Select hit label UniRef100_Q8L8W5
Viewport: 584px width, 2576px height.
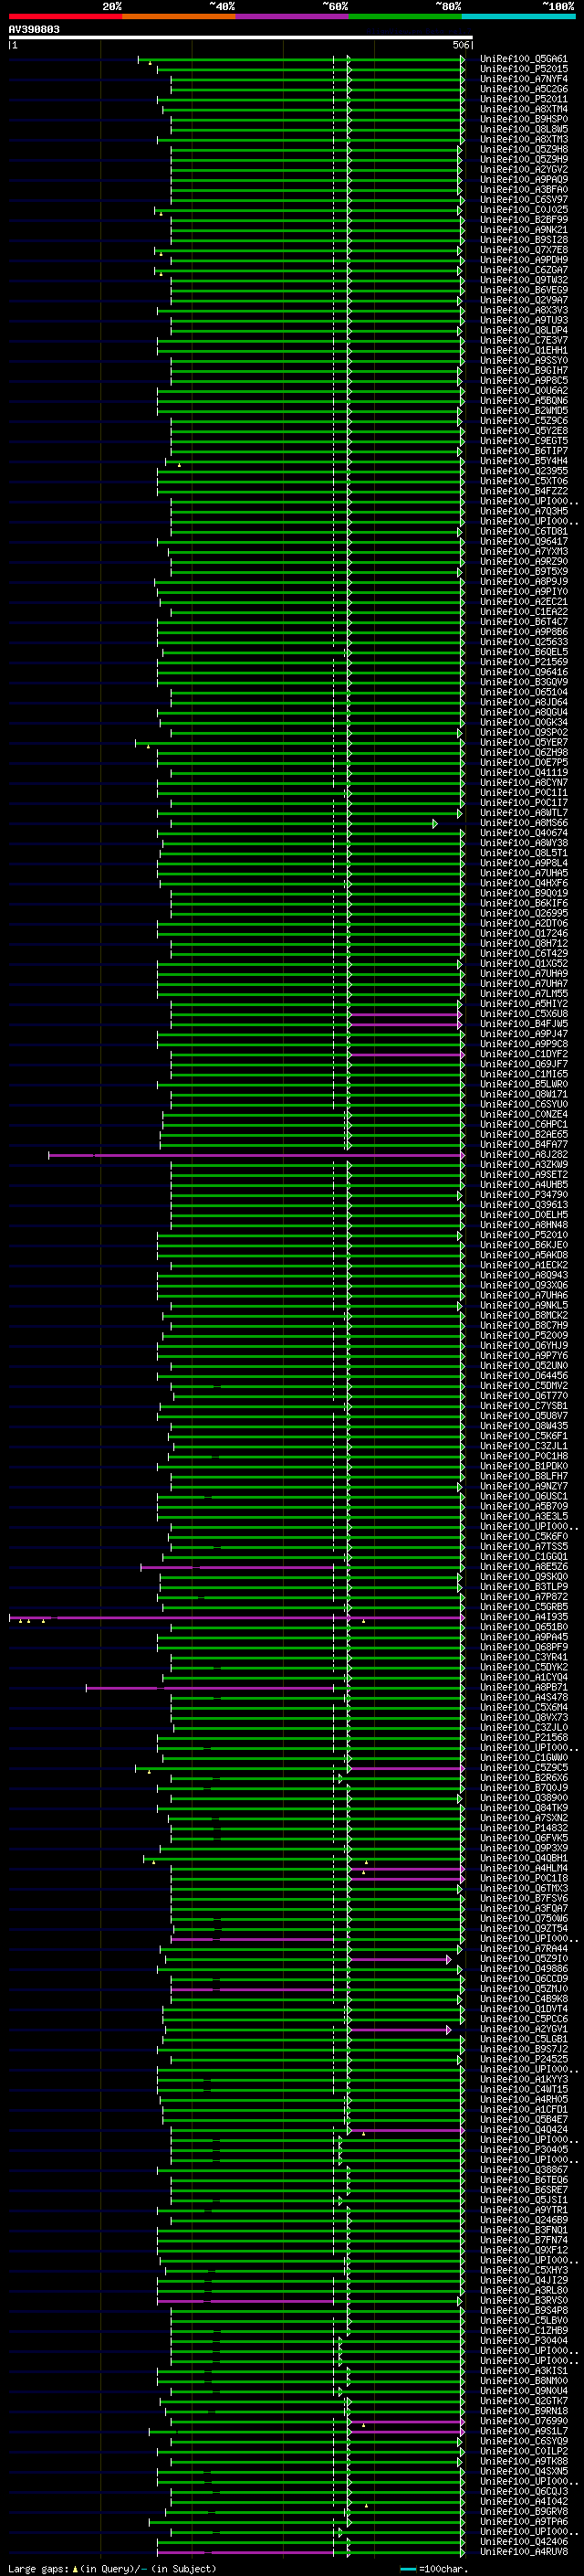coord(523,129)
